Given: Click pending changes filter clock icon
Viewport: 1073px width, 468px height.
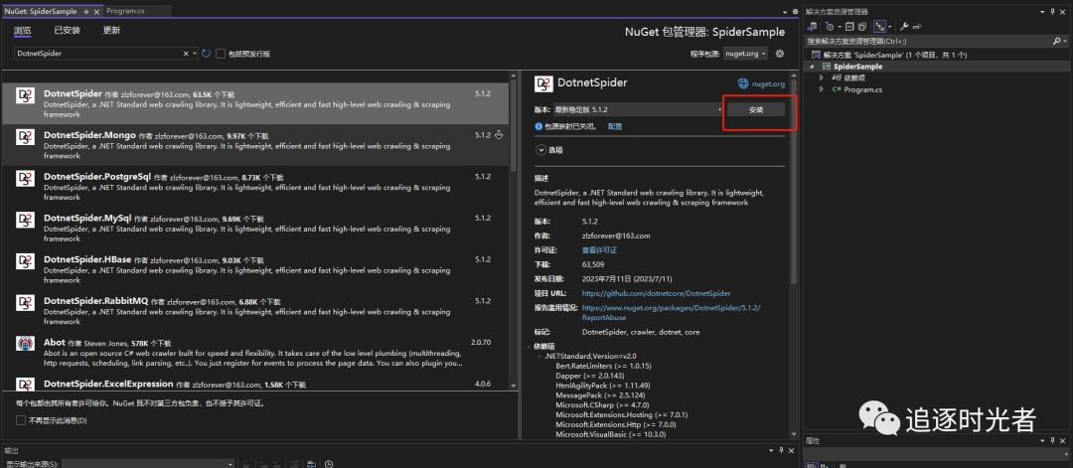Looking at the screenshot, I should tap(830, 27).
